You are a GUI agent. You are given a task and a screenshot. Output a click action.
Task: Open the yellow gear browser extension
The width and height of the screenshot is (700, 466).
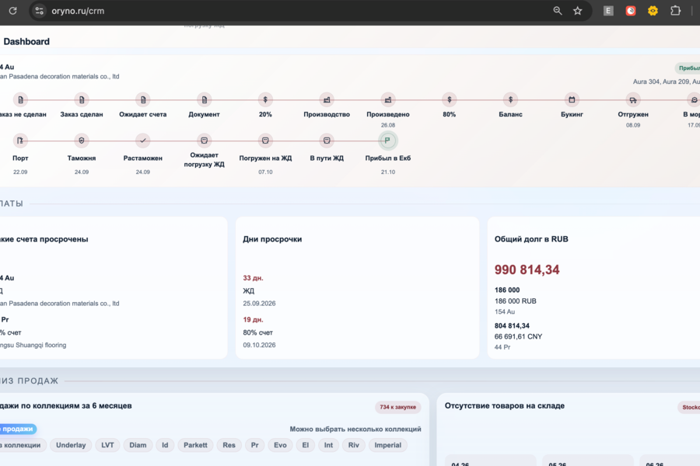653,11
